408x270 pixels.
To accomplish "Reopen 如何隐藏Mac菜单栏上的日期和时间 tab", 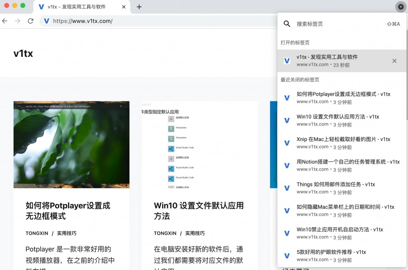I will pyautogui.click(x=341, y=211).
